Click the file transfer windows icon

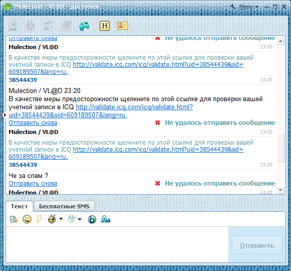pyautogui.click(x=66, y=26)
